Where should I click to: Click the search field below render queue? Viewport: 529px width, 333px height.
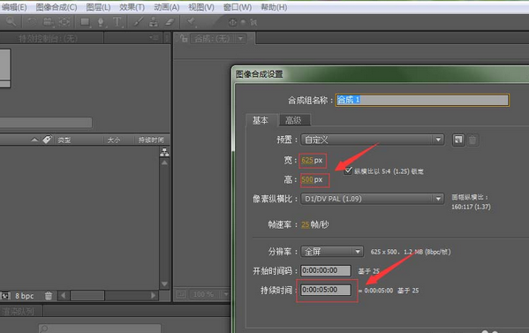[100, 329]
